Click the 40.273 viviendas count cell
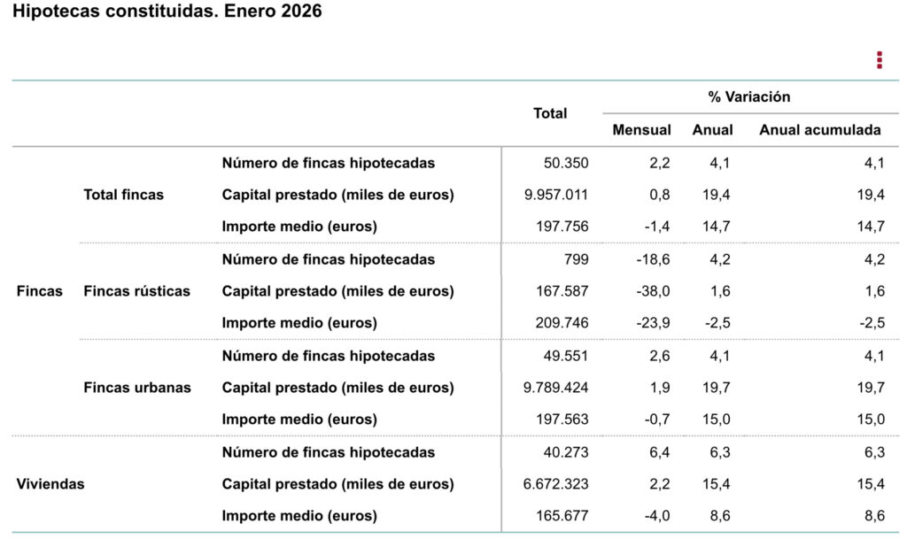Viewport: 907px width, 539px height. point(566,452)
